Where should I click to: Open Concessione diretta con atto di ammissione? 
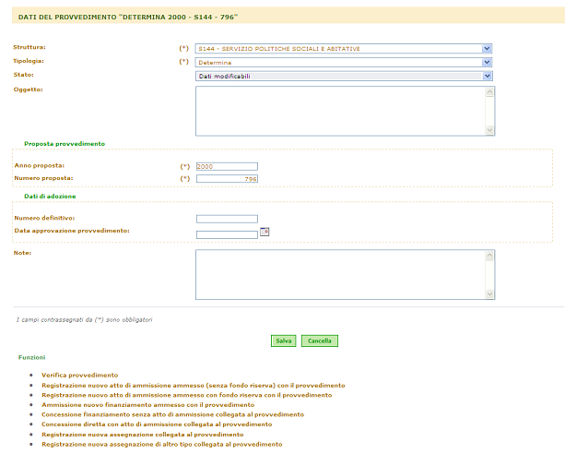(157, 424)
